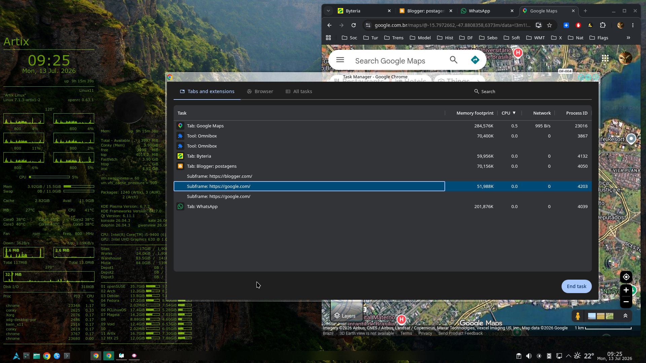Open the tab search dropdown in Chrome
Viewport: 646px width, 363px height.
click(x=328, y=11)
